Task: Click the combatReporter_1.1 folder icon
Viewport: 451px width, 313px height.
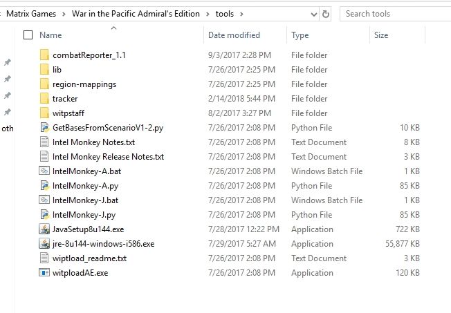Action: (44, 55)
